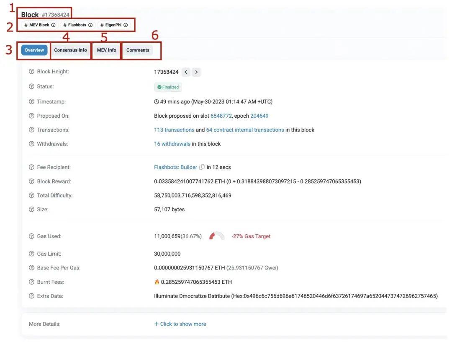This screenshot has height=342, width=452.
Task: Select the Comments tab
Action: pos(138,49)
